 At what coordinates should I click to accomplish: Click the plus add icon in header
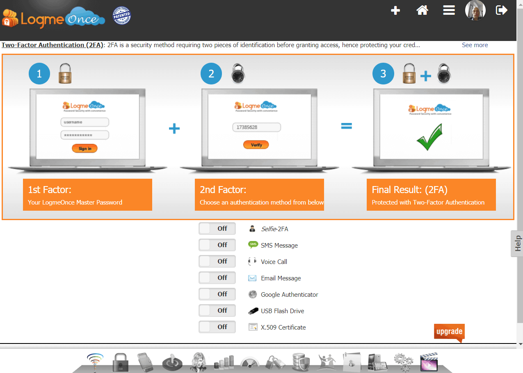point(395,11)
